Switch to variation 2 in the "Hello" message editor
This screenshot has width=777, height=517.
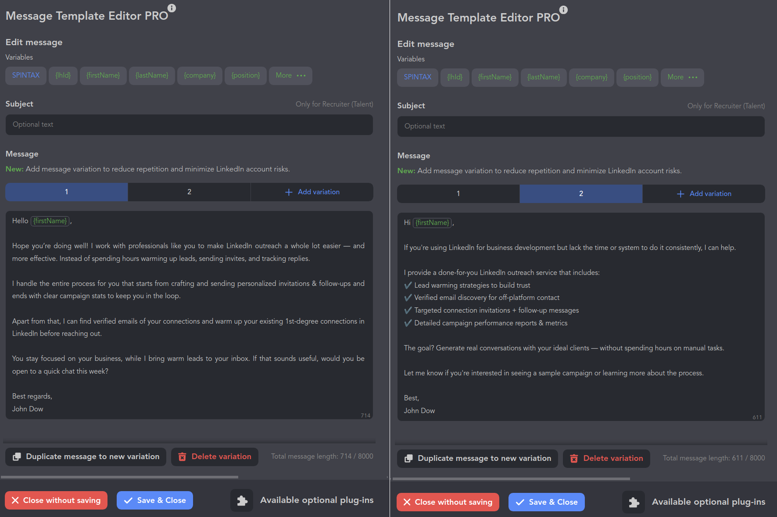[189, 192]
